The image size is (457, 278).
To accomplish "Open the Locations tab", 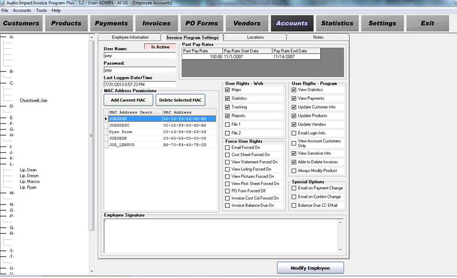I will coord(255,38).
